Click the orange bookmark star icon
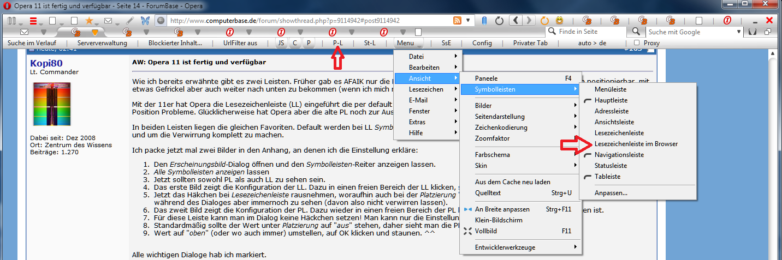The height and width of the screenshot is (260, 782). pos(90,21)
